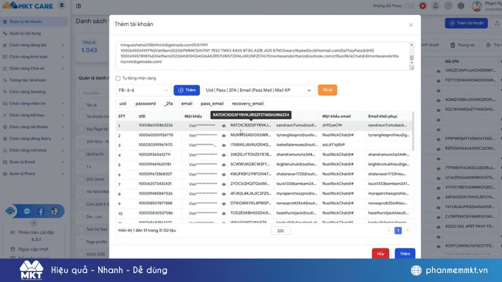Click the previous page arrow in pagination
The image size is (502, 282).
[389, 231]
